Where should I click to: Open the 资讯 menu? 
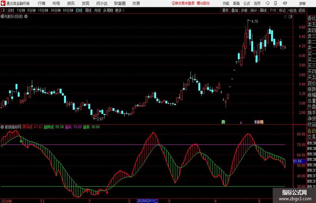tap(71, 3)
